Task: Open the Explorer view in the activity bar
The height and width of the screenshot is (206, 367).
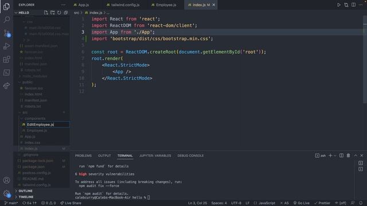Action: [x=6, y=6]
